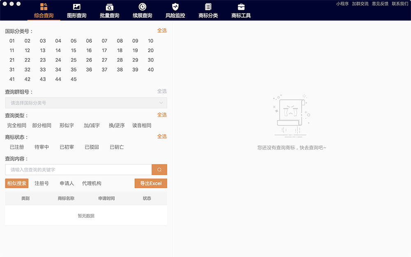Open the 风险监控 risk monitoring icon
411x257 pixels.
(175, 7)
